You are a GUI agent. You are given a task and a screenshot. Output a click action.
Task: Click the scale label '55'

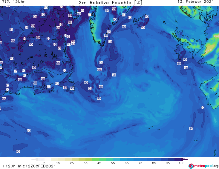click(113, 163)
